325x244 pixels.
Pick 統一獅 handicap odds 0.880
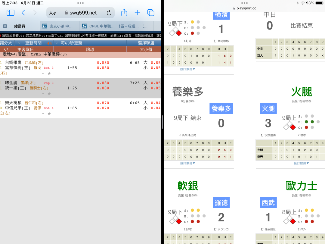pyautogui.click(x=103, y=88)
